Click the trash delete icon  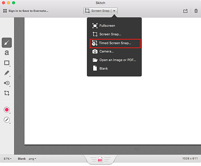[x=196, y=11]
